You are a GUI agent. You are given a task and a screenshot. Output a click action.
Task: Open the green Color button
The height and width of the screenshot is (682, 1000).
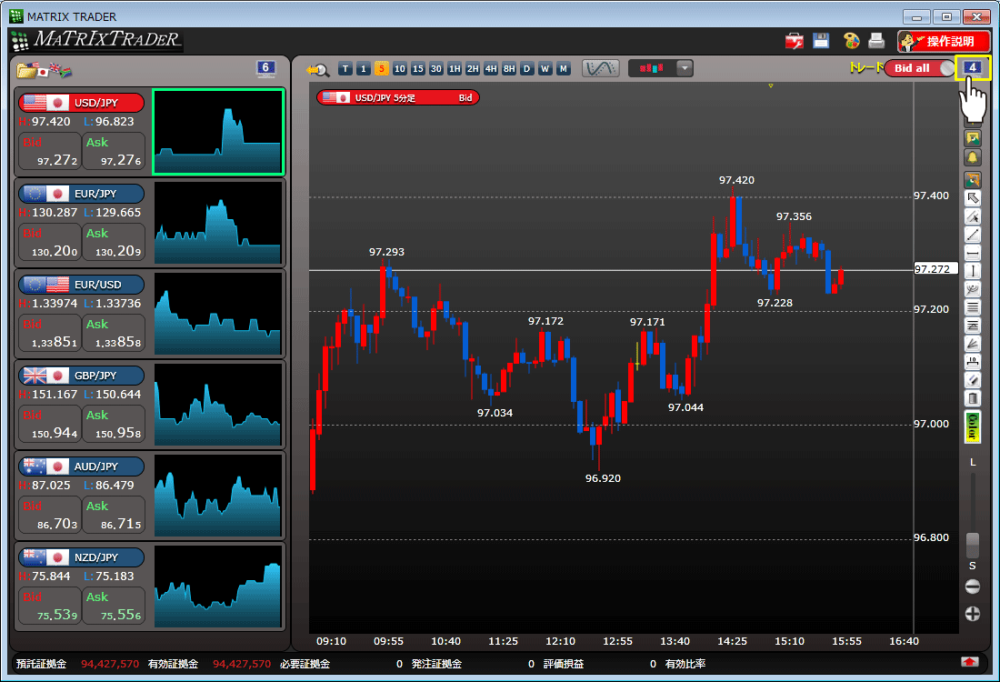pyautogui.click(x=973, y=427)
